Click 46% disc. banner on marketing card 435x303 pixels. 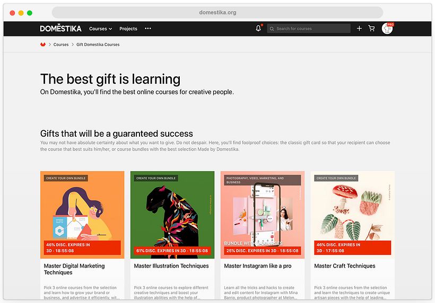click(x=82, y=247)
